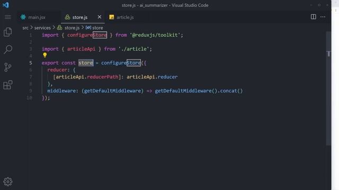
Task: Click the React icon on main.jsx tab
Action: (x=23, y=17)
